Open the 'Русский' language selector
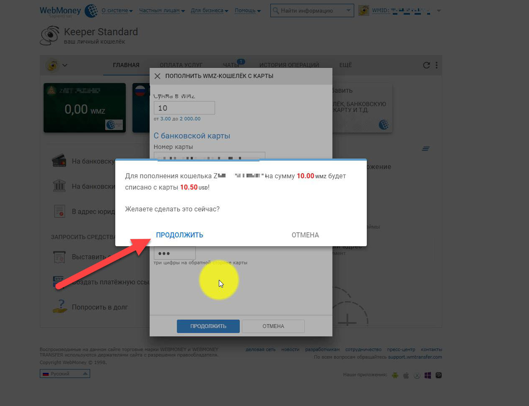Image resolution: width=529 pixels, height=406 pixels. point(65,373)
